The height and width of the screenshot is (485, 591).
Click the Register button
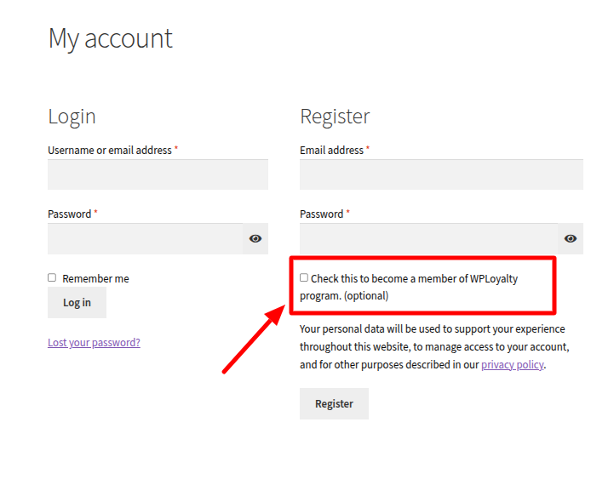[334, 403]
